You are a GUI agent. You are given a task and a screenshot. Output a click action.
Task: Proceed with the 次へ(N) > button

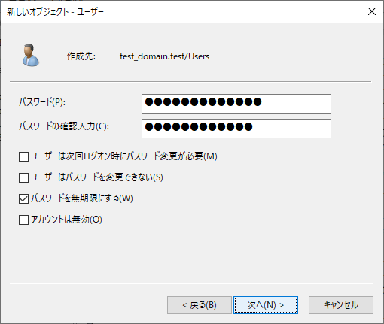(266, 305)
